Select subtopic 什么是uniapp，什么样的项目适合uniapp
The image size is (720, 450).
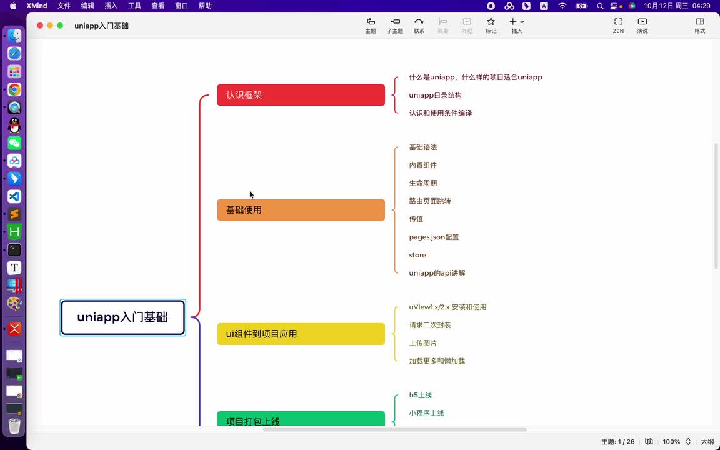click(476, 77)
